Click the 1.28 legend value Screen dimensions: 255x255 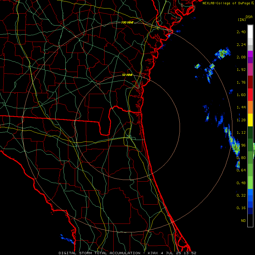[x=241, y=120]
